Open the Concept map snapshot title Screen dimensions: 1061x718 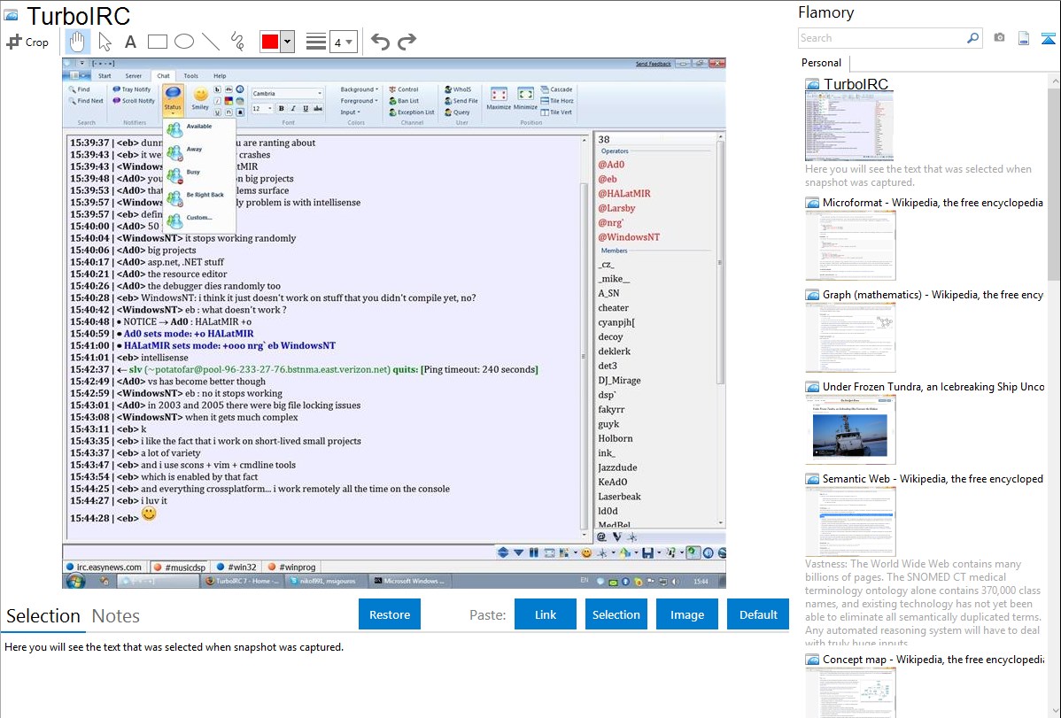(933, 660)
